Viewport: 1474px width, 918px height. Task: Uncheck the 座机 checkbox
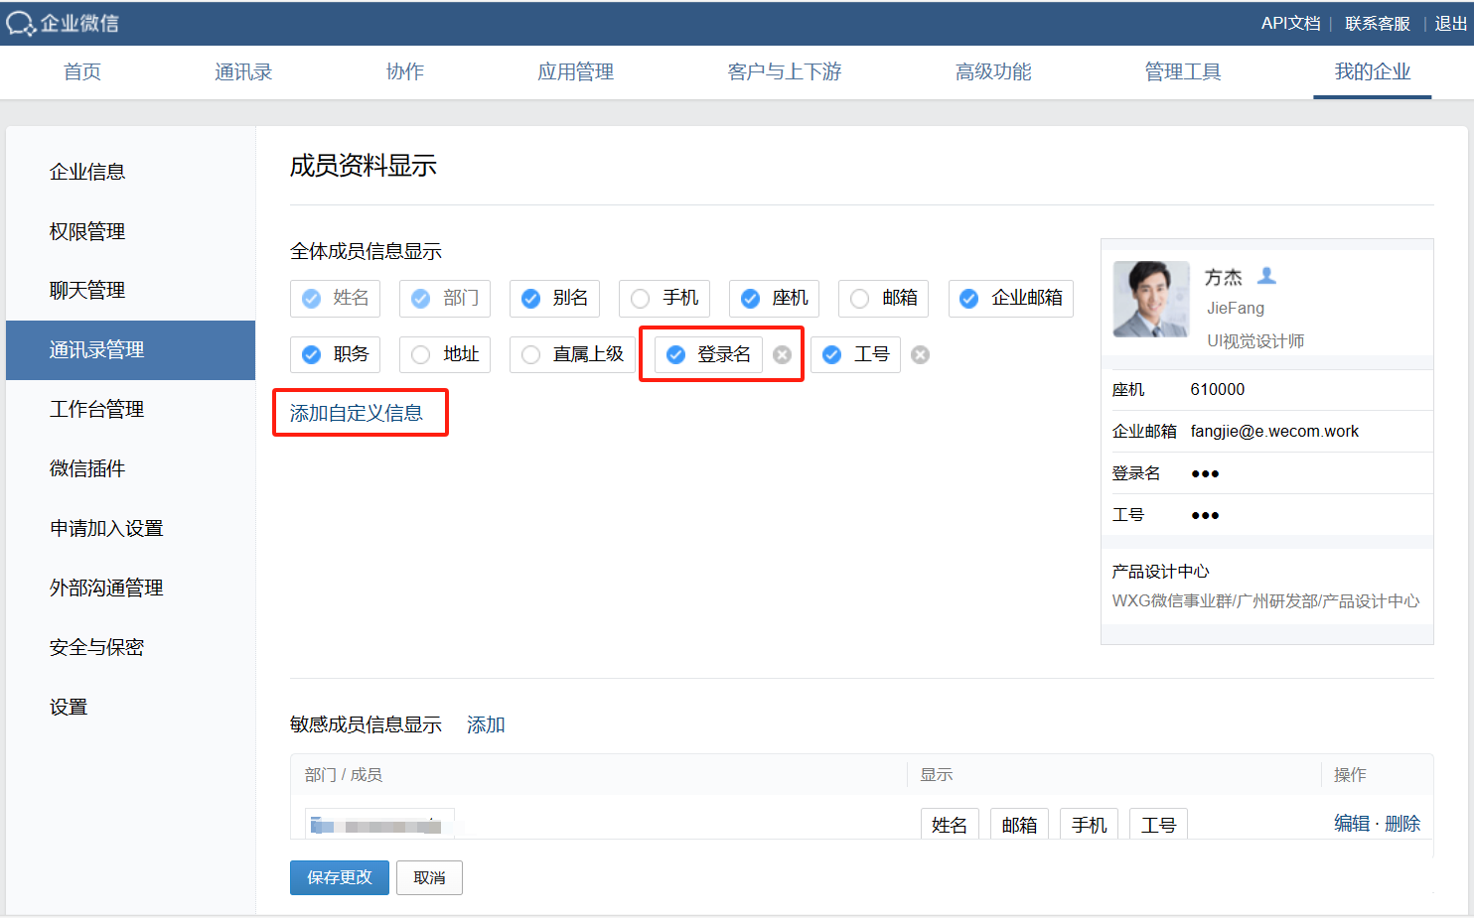tap(751, 299)
